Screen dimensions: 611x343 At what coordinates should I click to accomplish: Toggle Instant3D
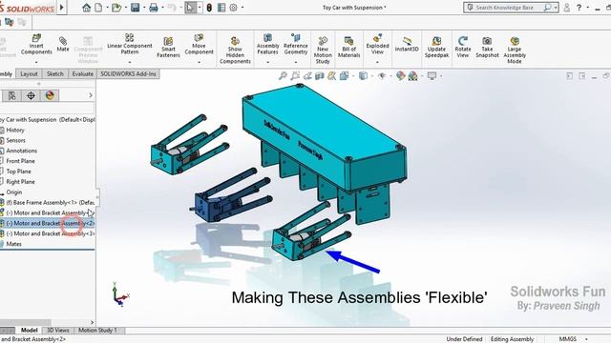click(x=407, y=44)
